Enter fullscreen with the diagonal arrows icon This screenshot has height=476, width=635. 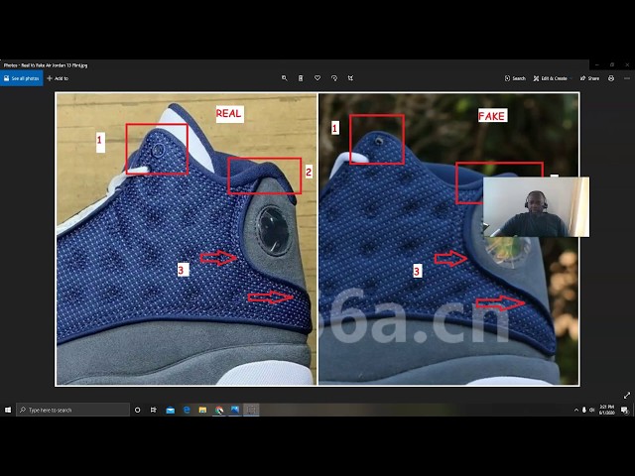627,395
